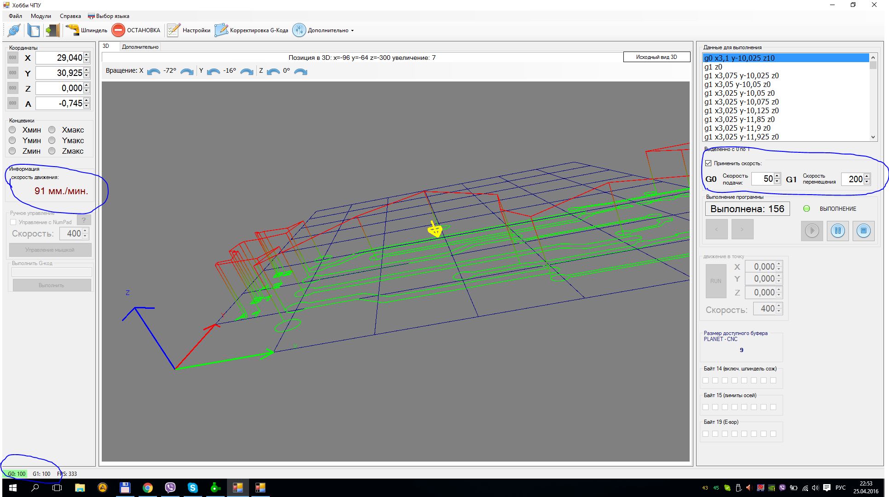Open the Модули menu

41,16
